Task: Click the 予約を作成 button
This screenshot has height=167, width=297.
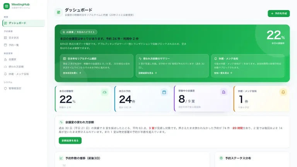Action: [278, 14]
